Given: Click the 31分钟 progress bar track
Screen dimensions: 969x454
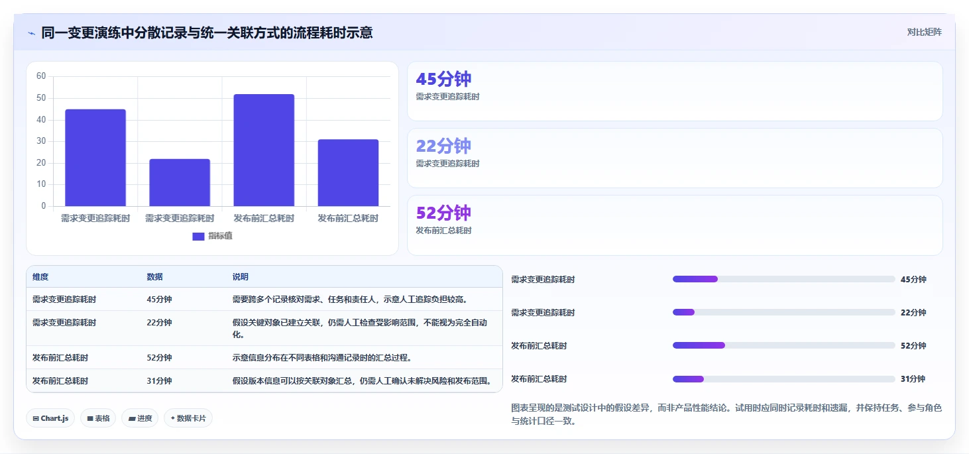Looking at the screenshot, I should [x=783, y=379].
